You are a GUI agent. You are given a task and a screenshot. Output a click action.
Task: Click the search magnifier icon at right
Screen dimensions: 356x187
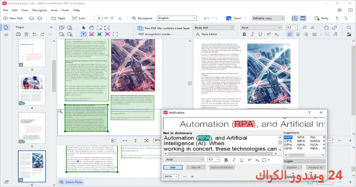pyautogui.click(x=349, y=28)
